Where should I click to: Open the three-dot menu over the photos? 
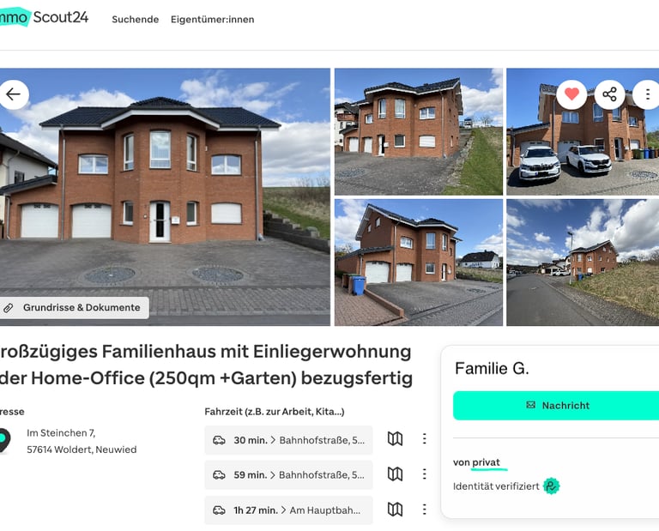[x=647, y=94]
